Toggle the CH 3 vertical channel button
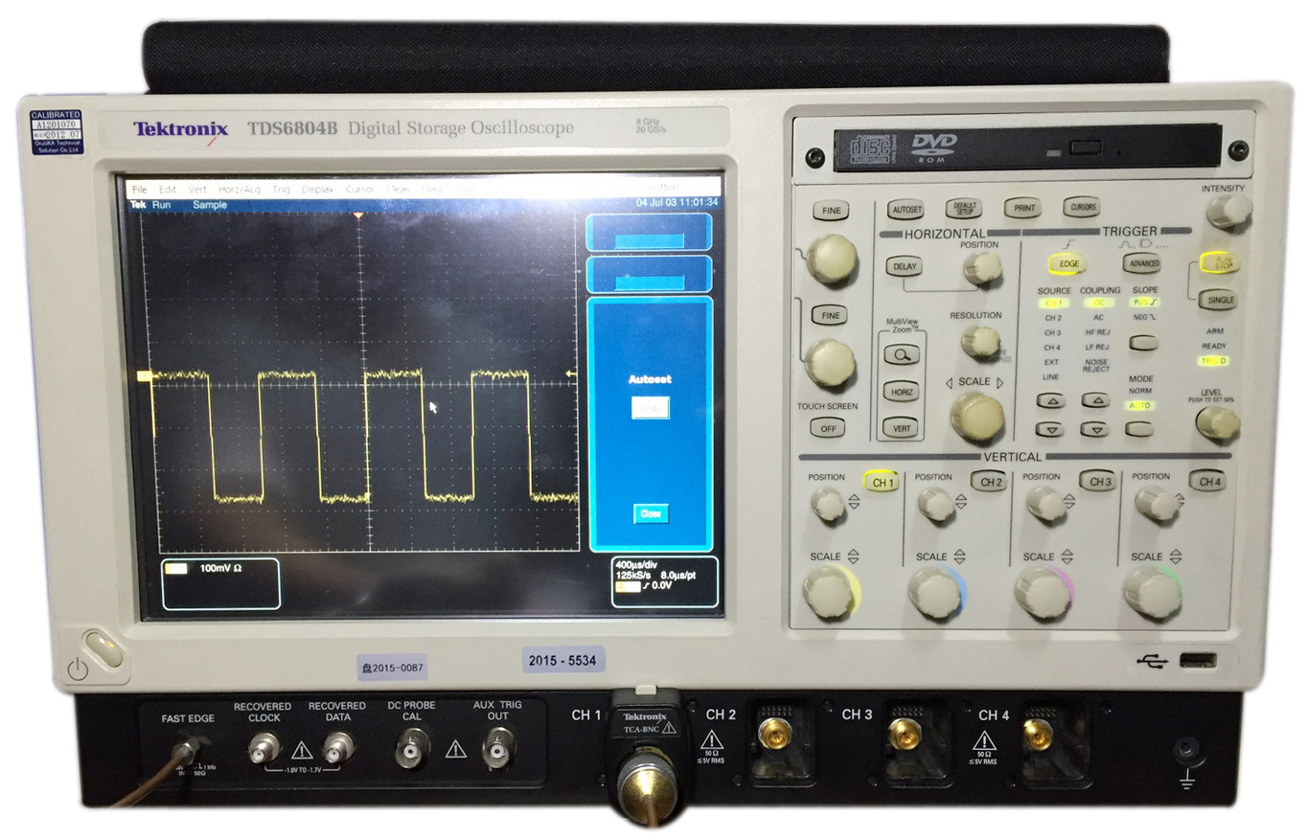The image size is (1307, 840). pyautogui.click(x=1097, y=480)
